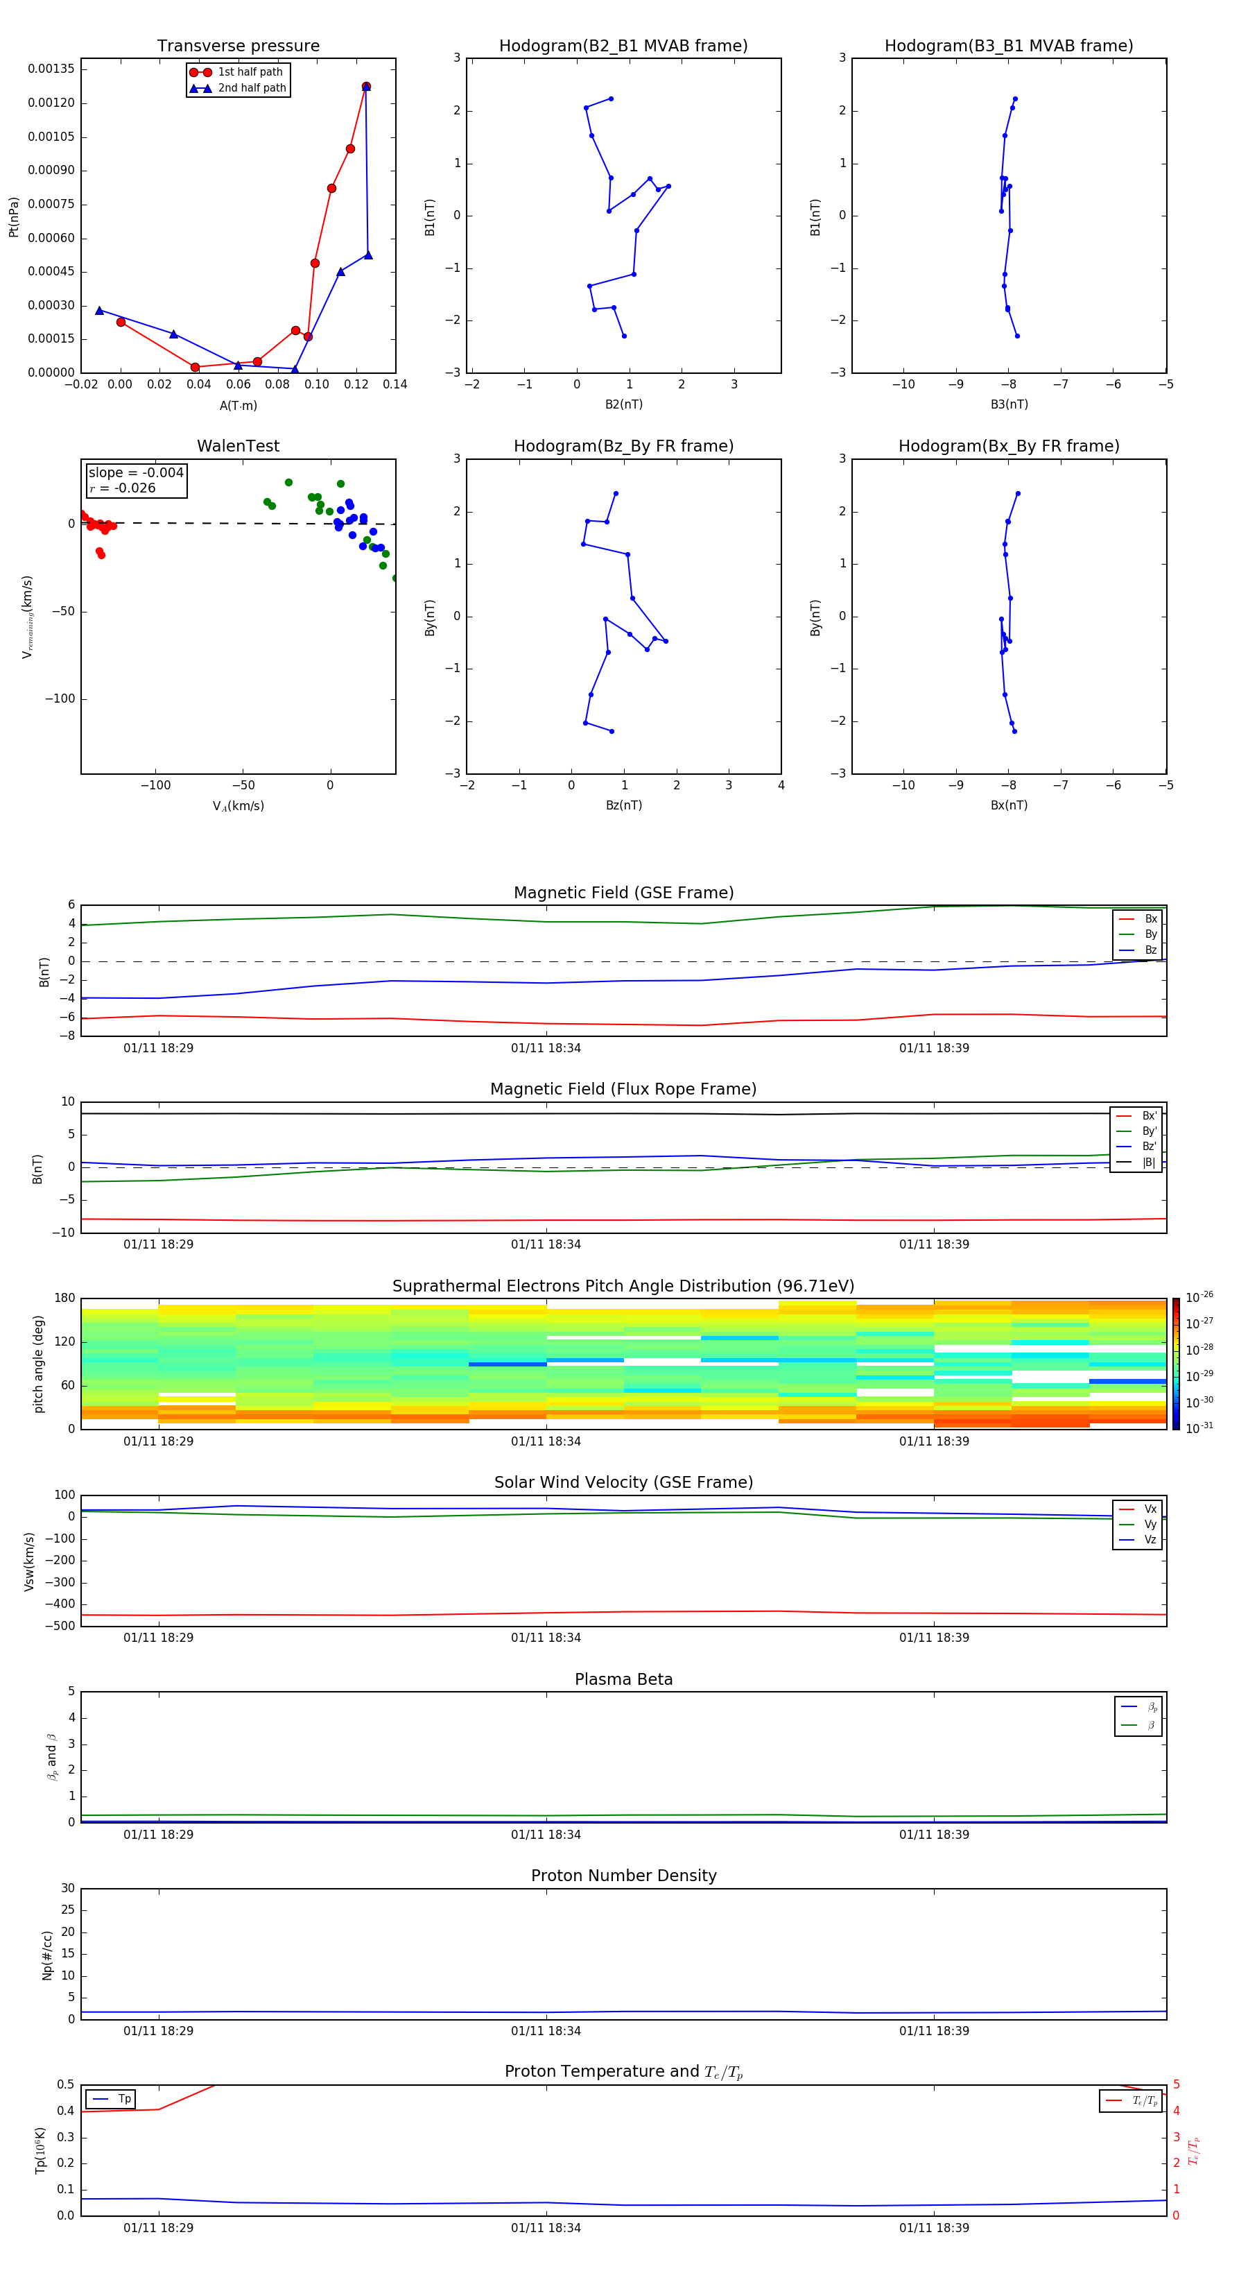The width and height of the screenshot is (1248, 2289).
Task: Click the 01/11 18:39 tick under Proton Number Density
Action: coord(933,2030)
